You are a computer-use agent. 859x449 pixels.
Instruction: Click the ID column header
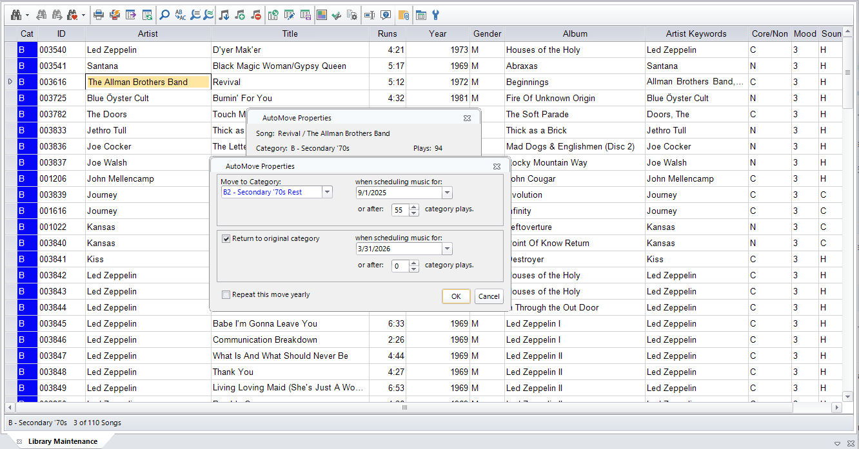pyautogui.click(x=61, y=33)
